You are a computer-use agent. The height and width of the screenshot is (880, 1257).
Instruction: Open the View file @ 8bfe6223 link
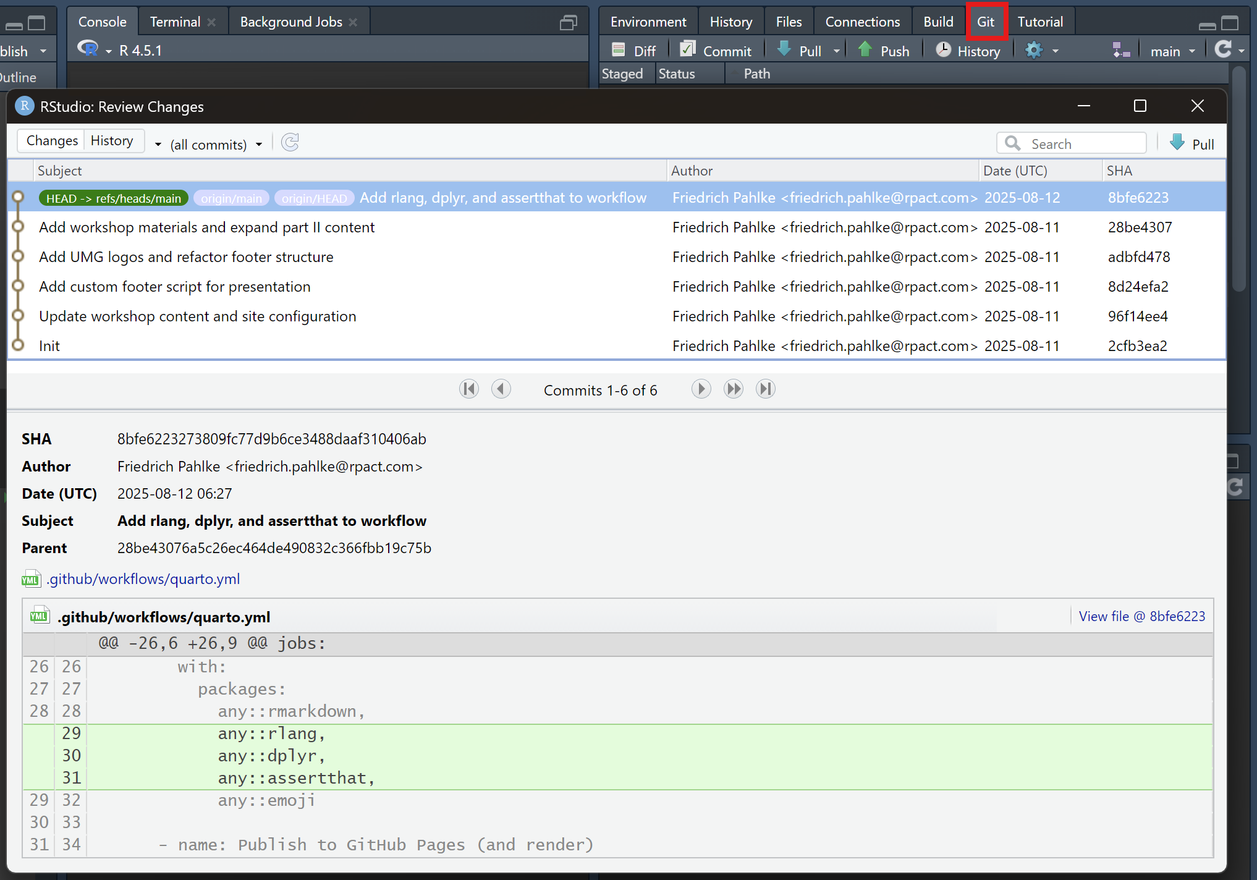click(x=1141, y=616)
